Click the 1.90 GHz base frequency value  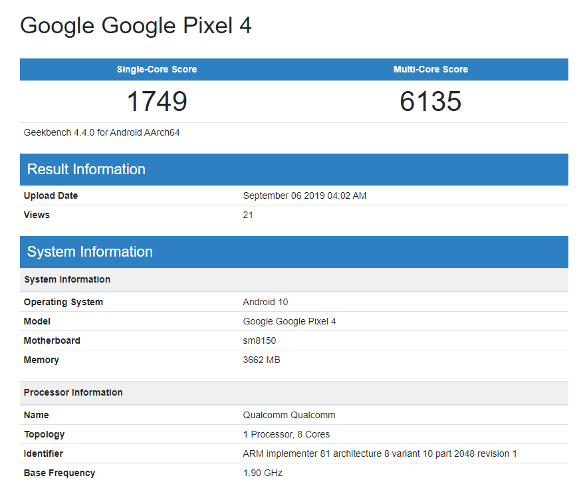(263, 473)
